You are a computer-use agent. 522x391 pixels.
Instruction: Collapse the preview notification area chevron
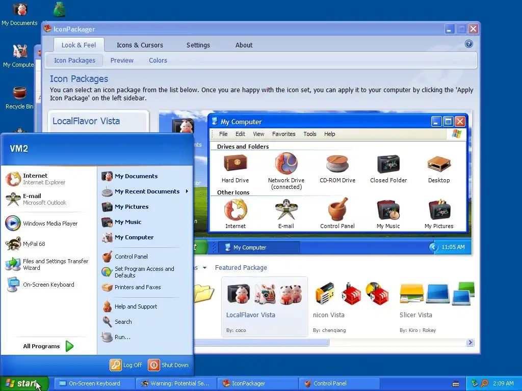(x=433, y=247)
